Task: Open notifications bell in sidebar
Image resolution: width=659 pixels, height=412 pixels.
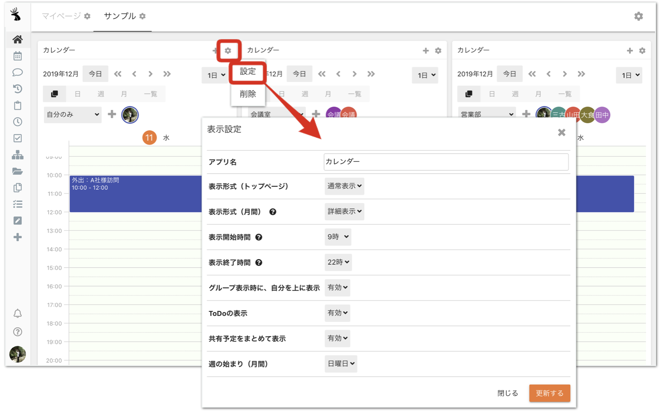Action: click(17, 313)
